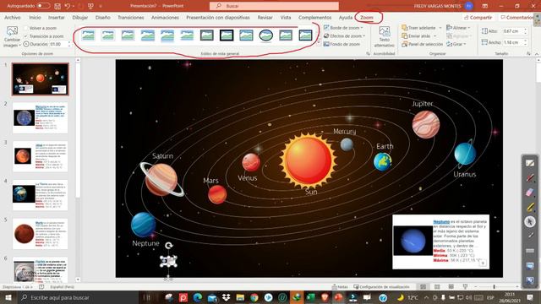541x304 pixels.
Task: Select the eraser tool in side toolbar
Action: [x=530, y=193]
